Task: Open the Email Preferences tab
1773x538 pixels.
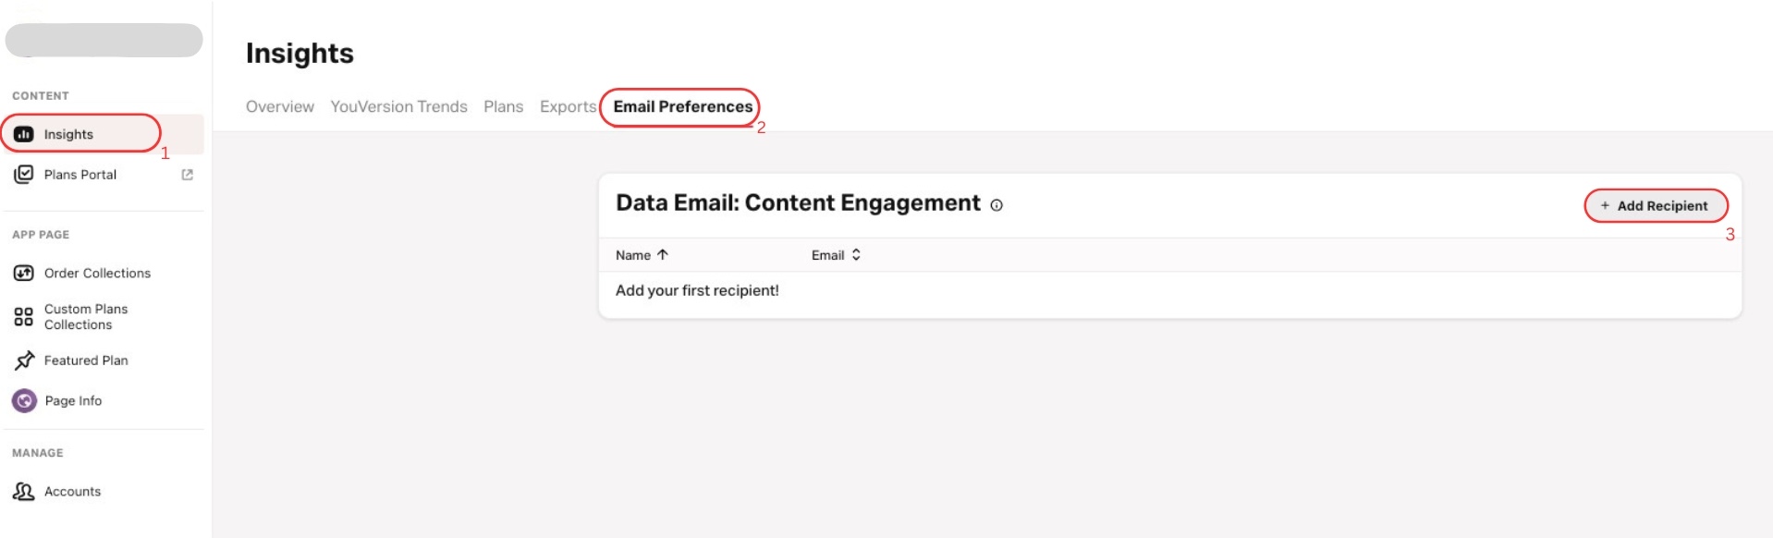Action: [x=682, y=106]
